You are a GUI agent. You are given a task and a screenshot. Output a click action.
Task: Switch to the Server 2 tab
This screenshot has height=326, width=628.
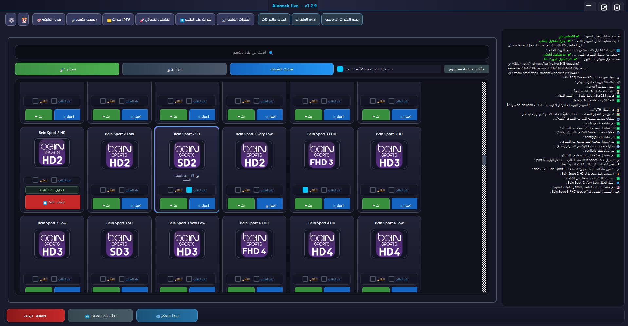click(x=175, y=69)
